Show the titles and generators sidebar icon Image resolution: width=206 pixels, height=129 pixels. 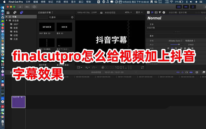(x=21, y=12)
